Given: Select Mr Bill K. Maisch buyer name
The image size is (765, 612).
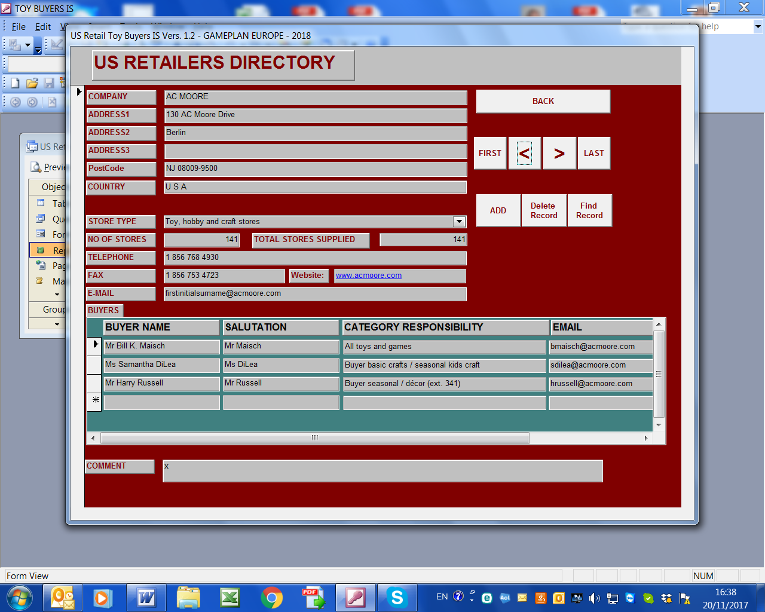Looking at the screenshot, I should [x=161, y=346].
